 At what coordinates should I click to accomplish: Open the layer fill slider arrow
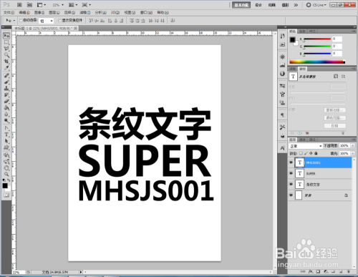coord(353,153)
